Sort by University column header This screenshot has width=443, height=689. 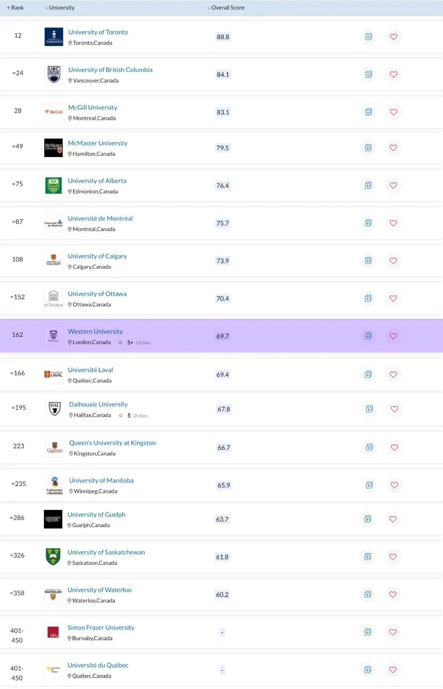coord(60,8)
